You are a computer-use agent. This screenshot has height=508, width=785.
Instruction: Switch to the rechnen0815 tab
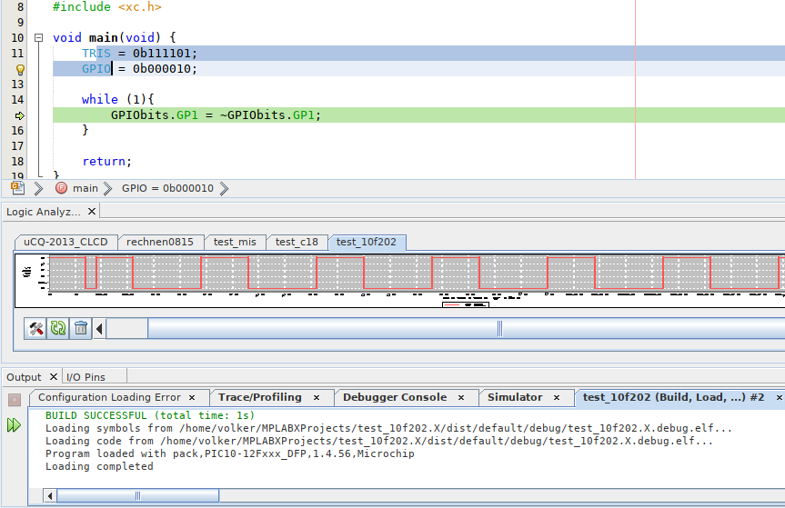(160, 242)
